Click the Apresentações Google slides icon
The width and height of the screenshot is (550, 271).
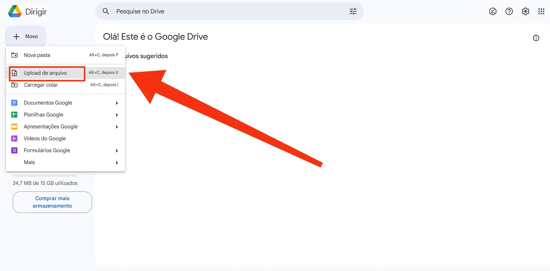pyautogui.click(x=14, y=127)
